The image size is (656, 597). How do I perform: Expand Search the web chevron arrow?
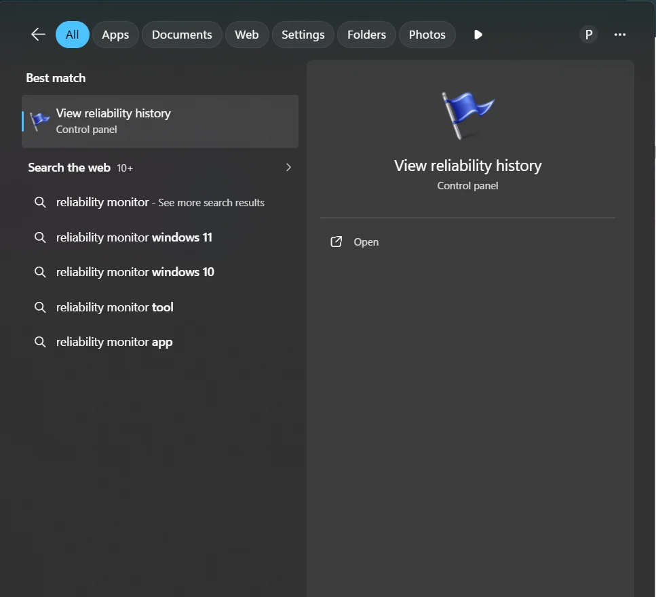click(x=288, y=168)
